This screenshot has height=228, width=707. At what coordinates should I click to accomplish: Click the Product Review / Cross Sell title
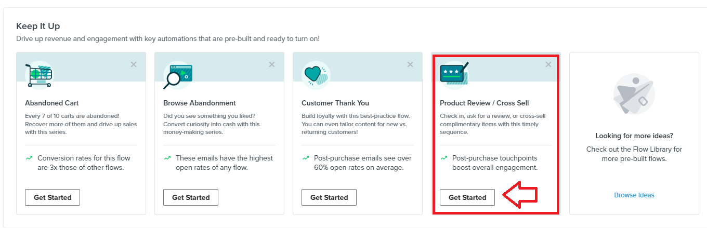coord(485,103)
